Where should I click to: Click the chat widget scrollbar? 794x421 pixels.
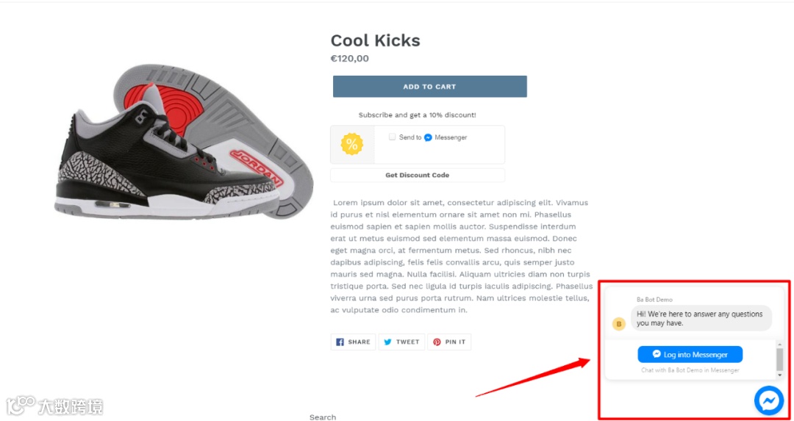pos(779,359)
